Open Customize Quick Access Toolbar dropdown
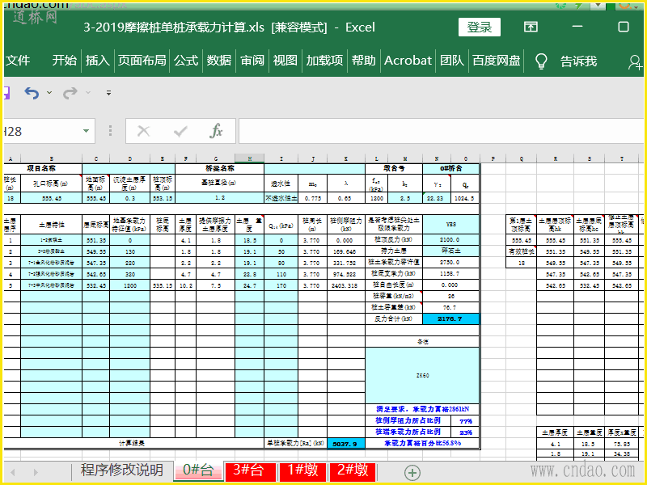The image size is (647, 485). 108,93
